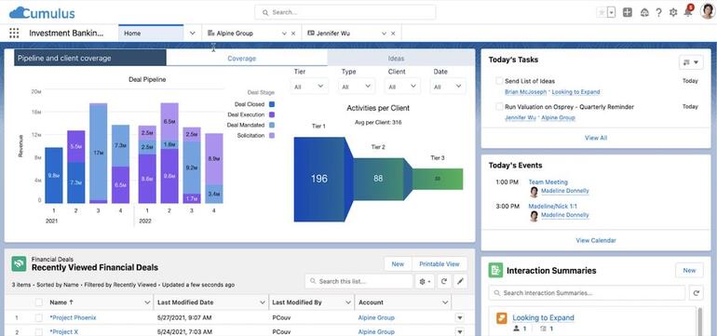717x336 pixels.
Task: Open row actions for *Project Phoenix
Action: [x=460, y=317]
